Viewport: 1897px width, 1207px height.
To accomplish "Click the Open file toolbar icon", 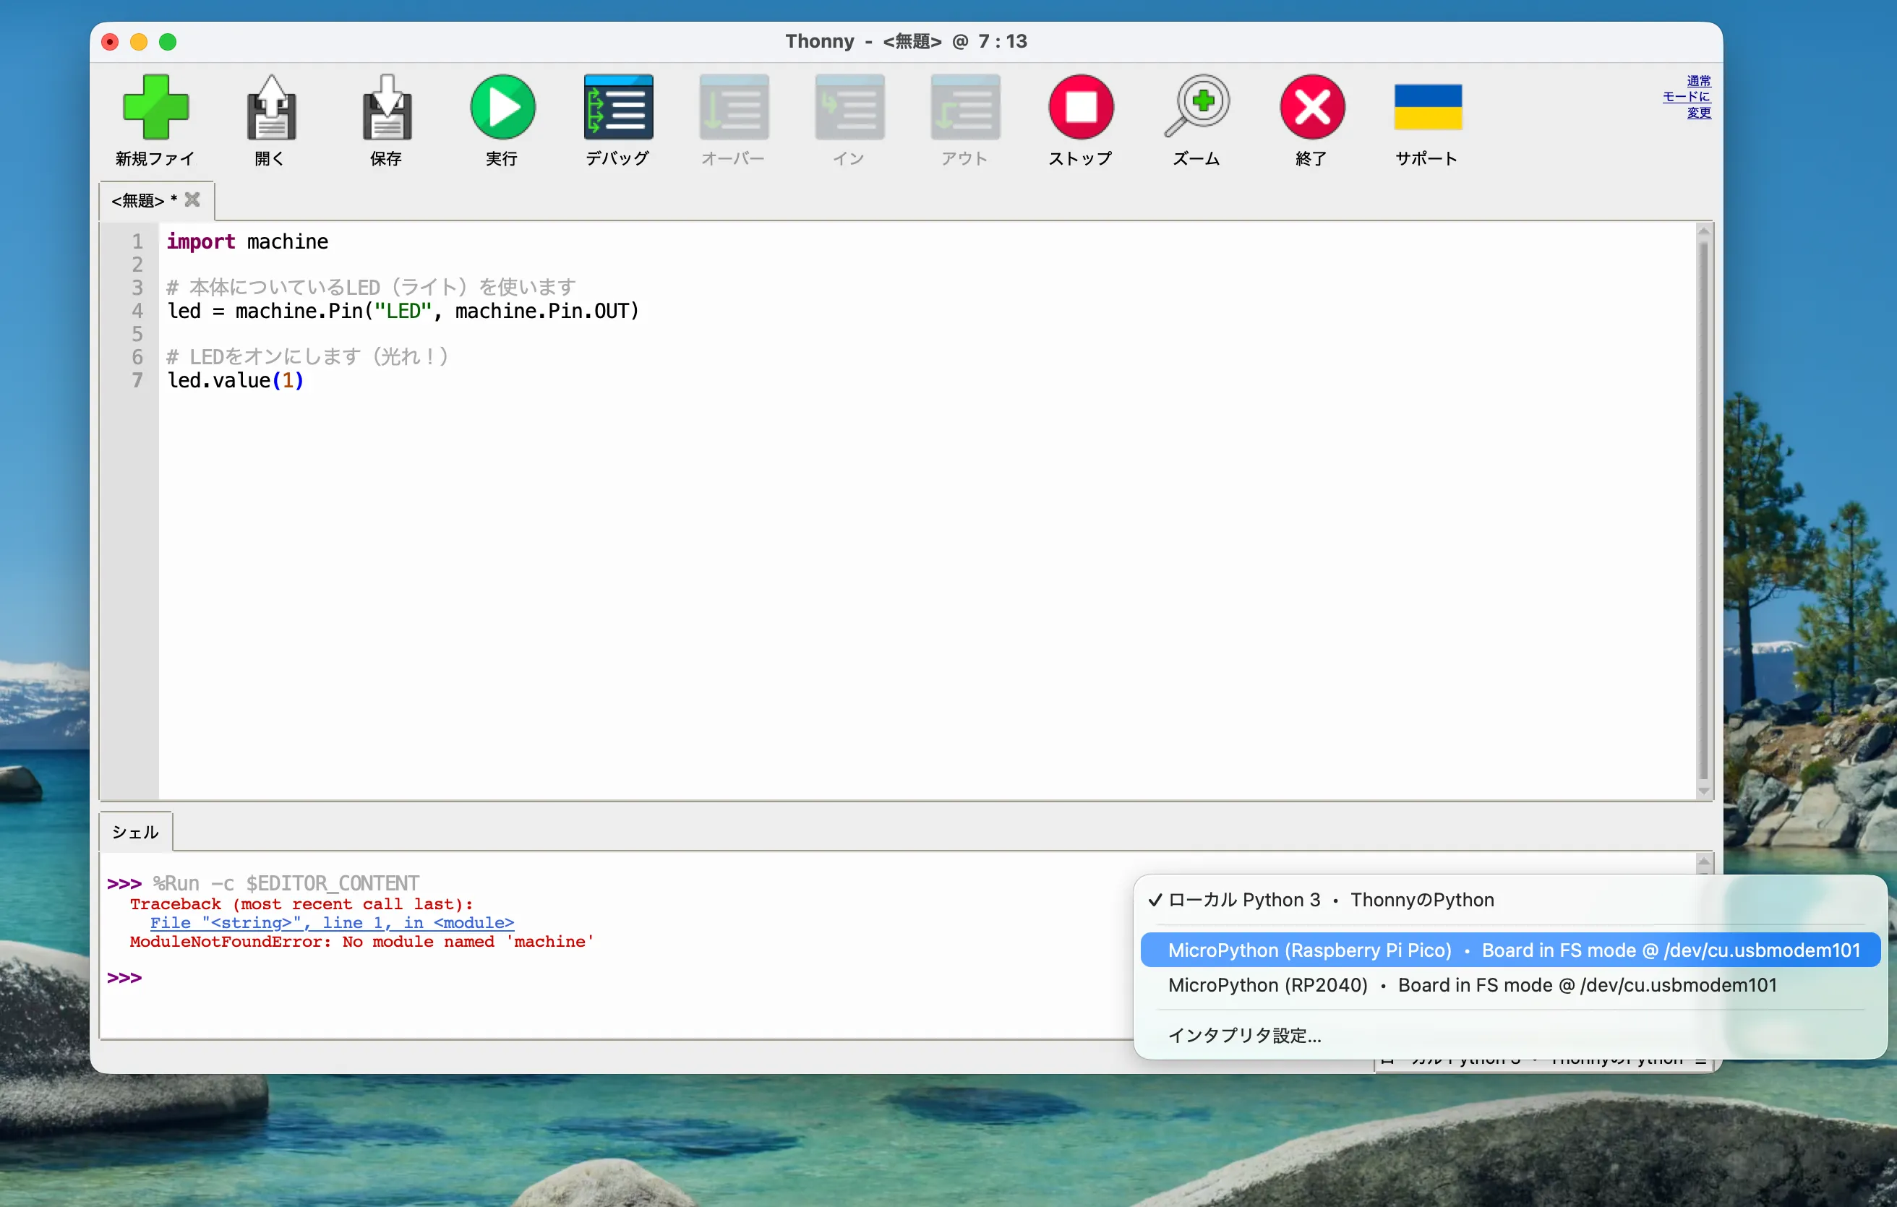I will [x=270, y=108].
